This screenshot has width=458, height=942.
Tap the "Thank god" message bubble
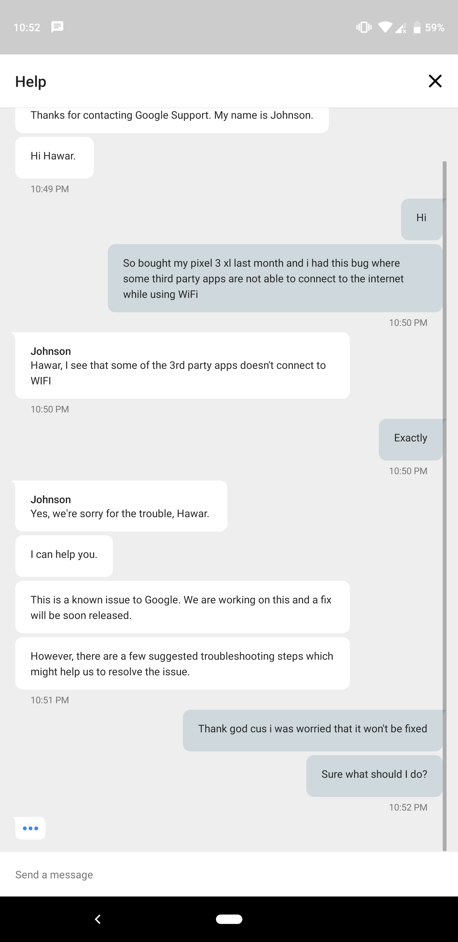click(313, 729)
